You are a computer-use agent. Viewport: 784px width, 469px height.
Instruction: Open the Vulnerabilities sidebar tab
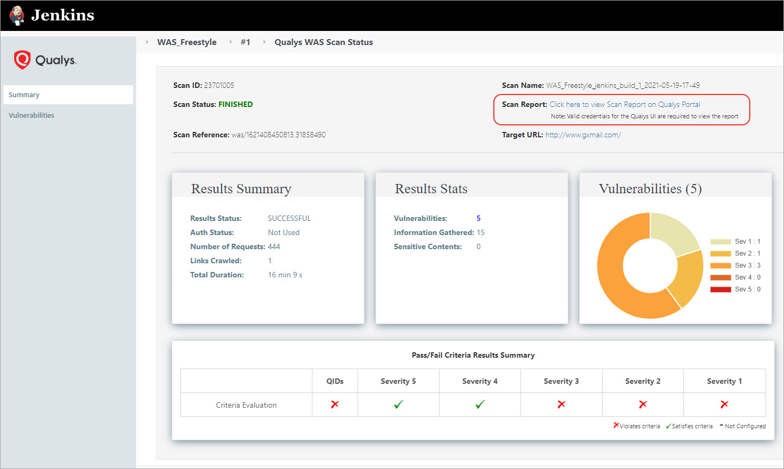coord(32,115)
